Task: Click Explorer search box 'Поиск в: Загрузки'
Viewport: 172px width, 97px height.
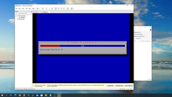Action: [144, 41]
